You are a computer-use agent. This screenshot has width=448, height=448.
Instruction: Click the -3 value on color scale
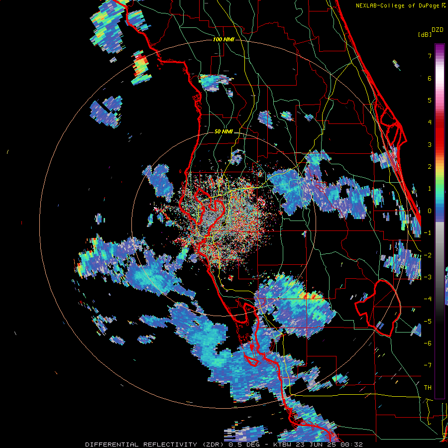428,277
